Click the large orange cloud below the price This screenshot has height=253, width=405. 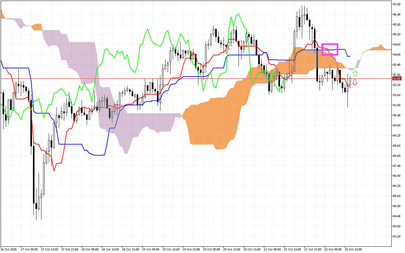(212, 123)
